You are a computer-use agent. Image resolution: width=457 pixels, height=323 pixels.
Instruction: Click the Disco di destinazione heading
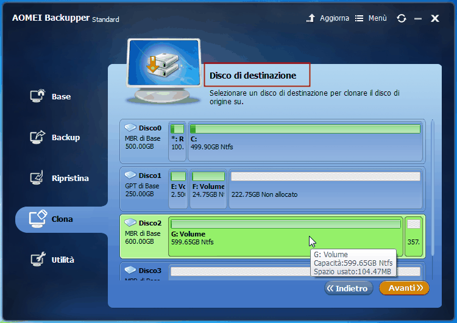(253, 76)
